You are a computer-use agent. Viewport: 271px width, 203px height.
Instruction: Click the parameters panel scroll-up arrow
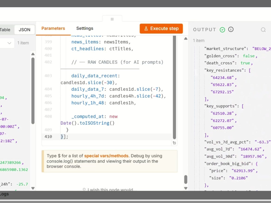tap(186, 38)
